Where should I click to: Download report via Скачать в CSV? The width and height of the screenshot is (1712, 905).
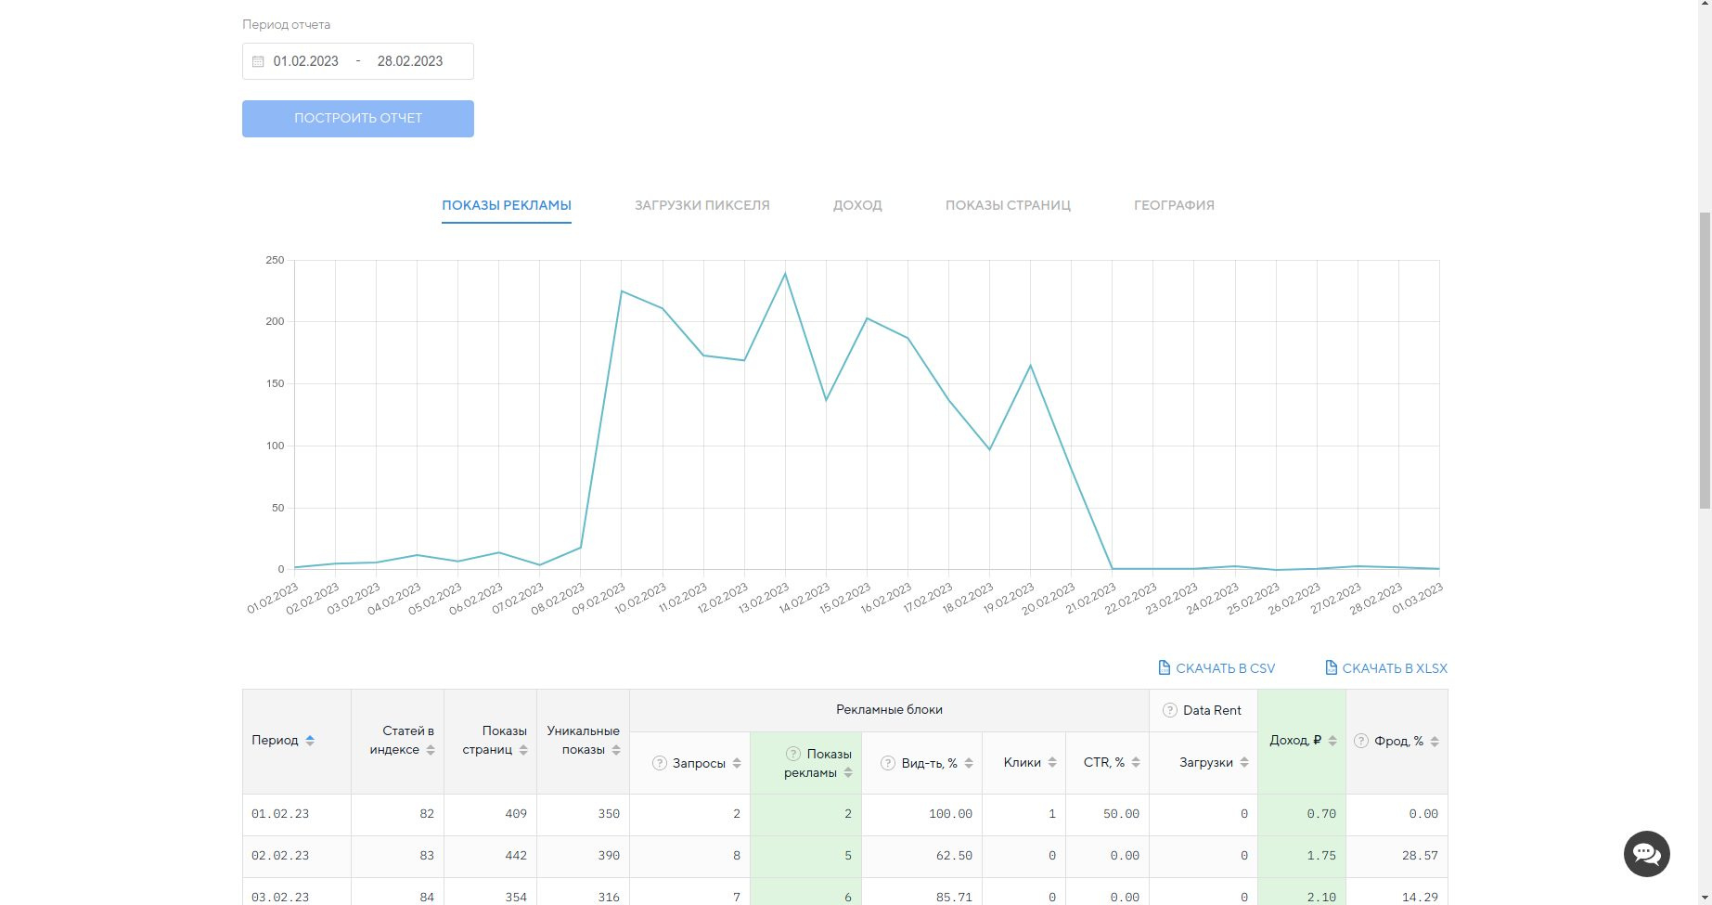(1216, 668)
